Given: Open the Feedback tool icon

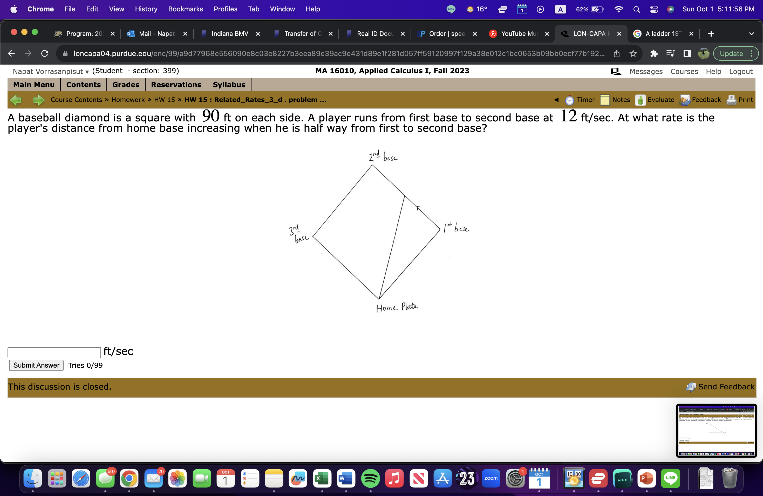Looking at the screenshot, I should click(684, 100).
